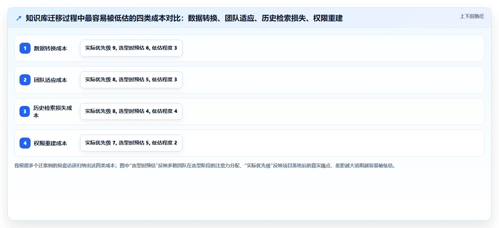Click the chip reading 实际优先级 8, 选型时预估 5
The width and height of the screenshot is (499, 228).
pyautogui.click(x=131, y=80)
